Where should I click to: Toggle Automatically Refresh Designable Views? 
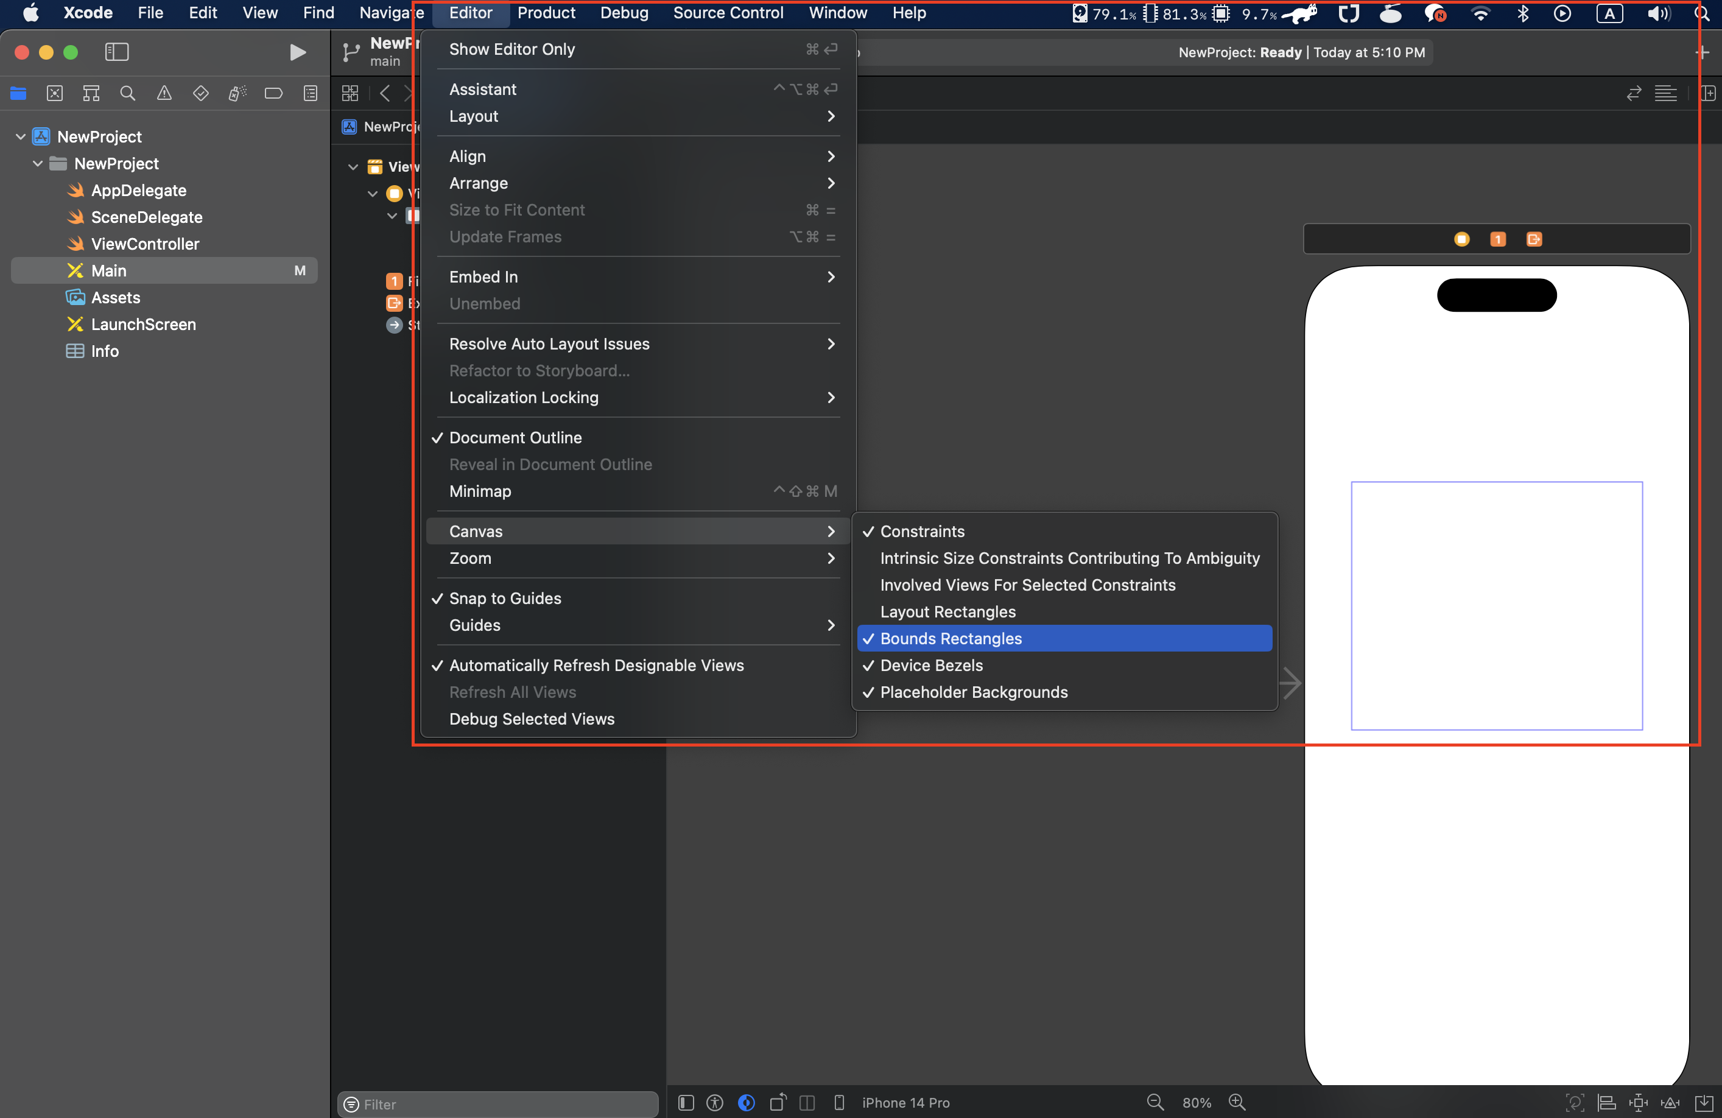point(638,665)
